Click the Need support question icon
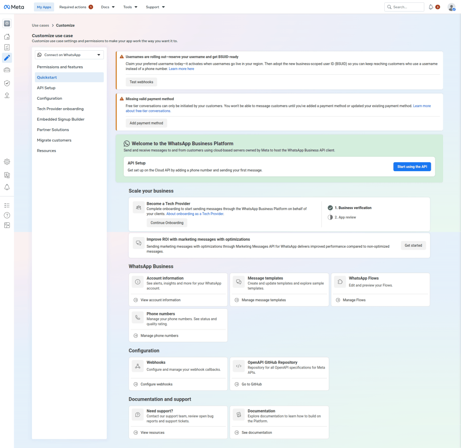461x448 pixels. tap(137, 415)
